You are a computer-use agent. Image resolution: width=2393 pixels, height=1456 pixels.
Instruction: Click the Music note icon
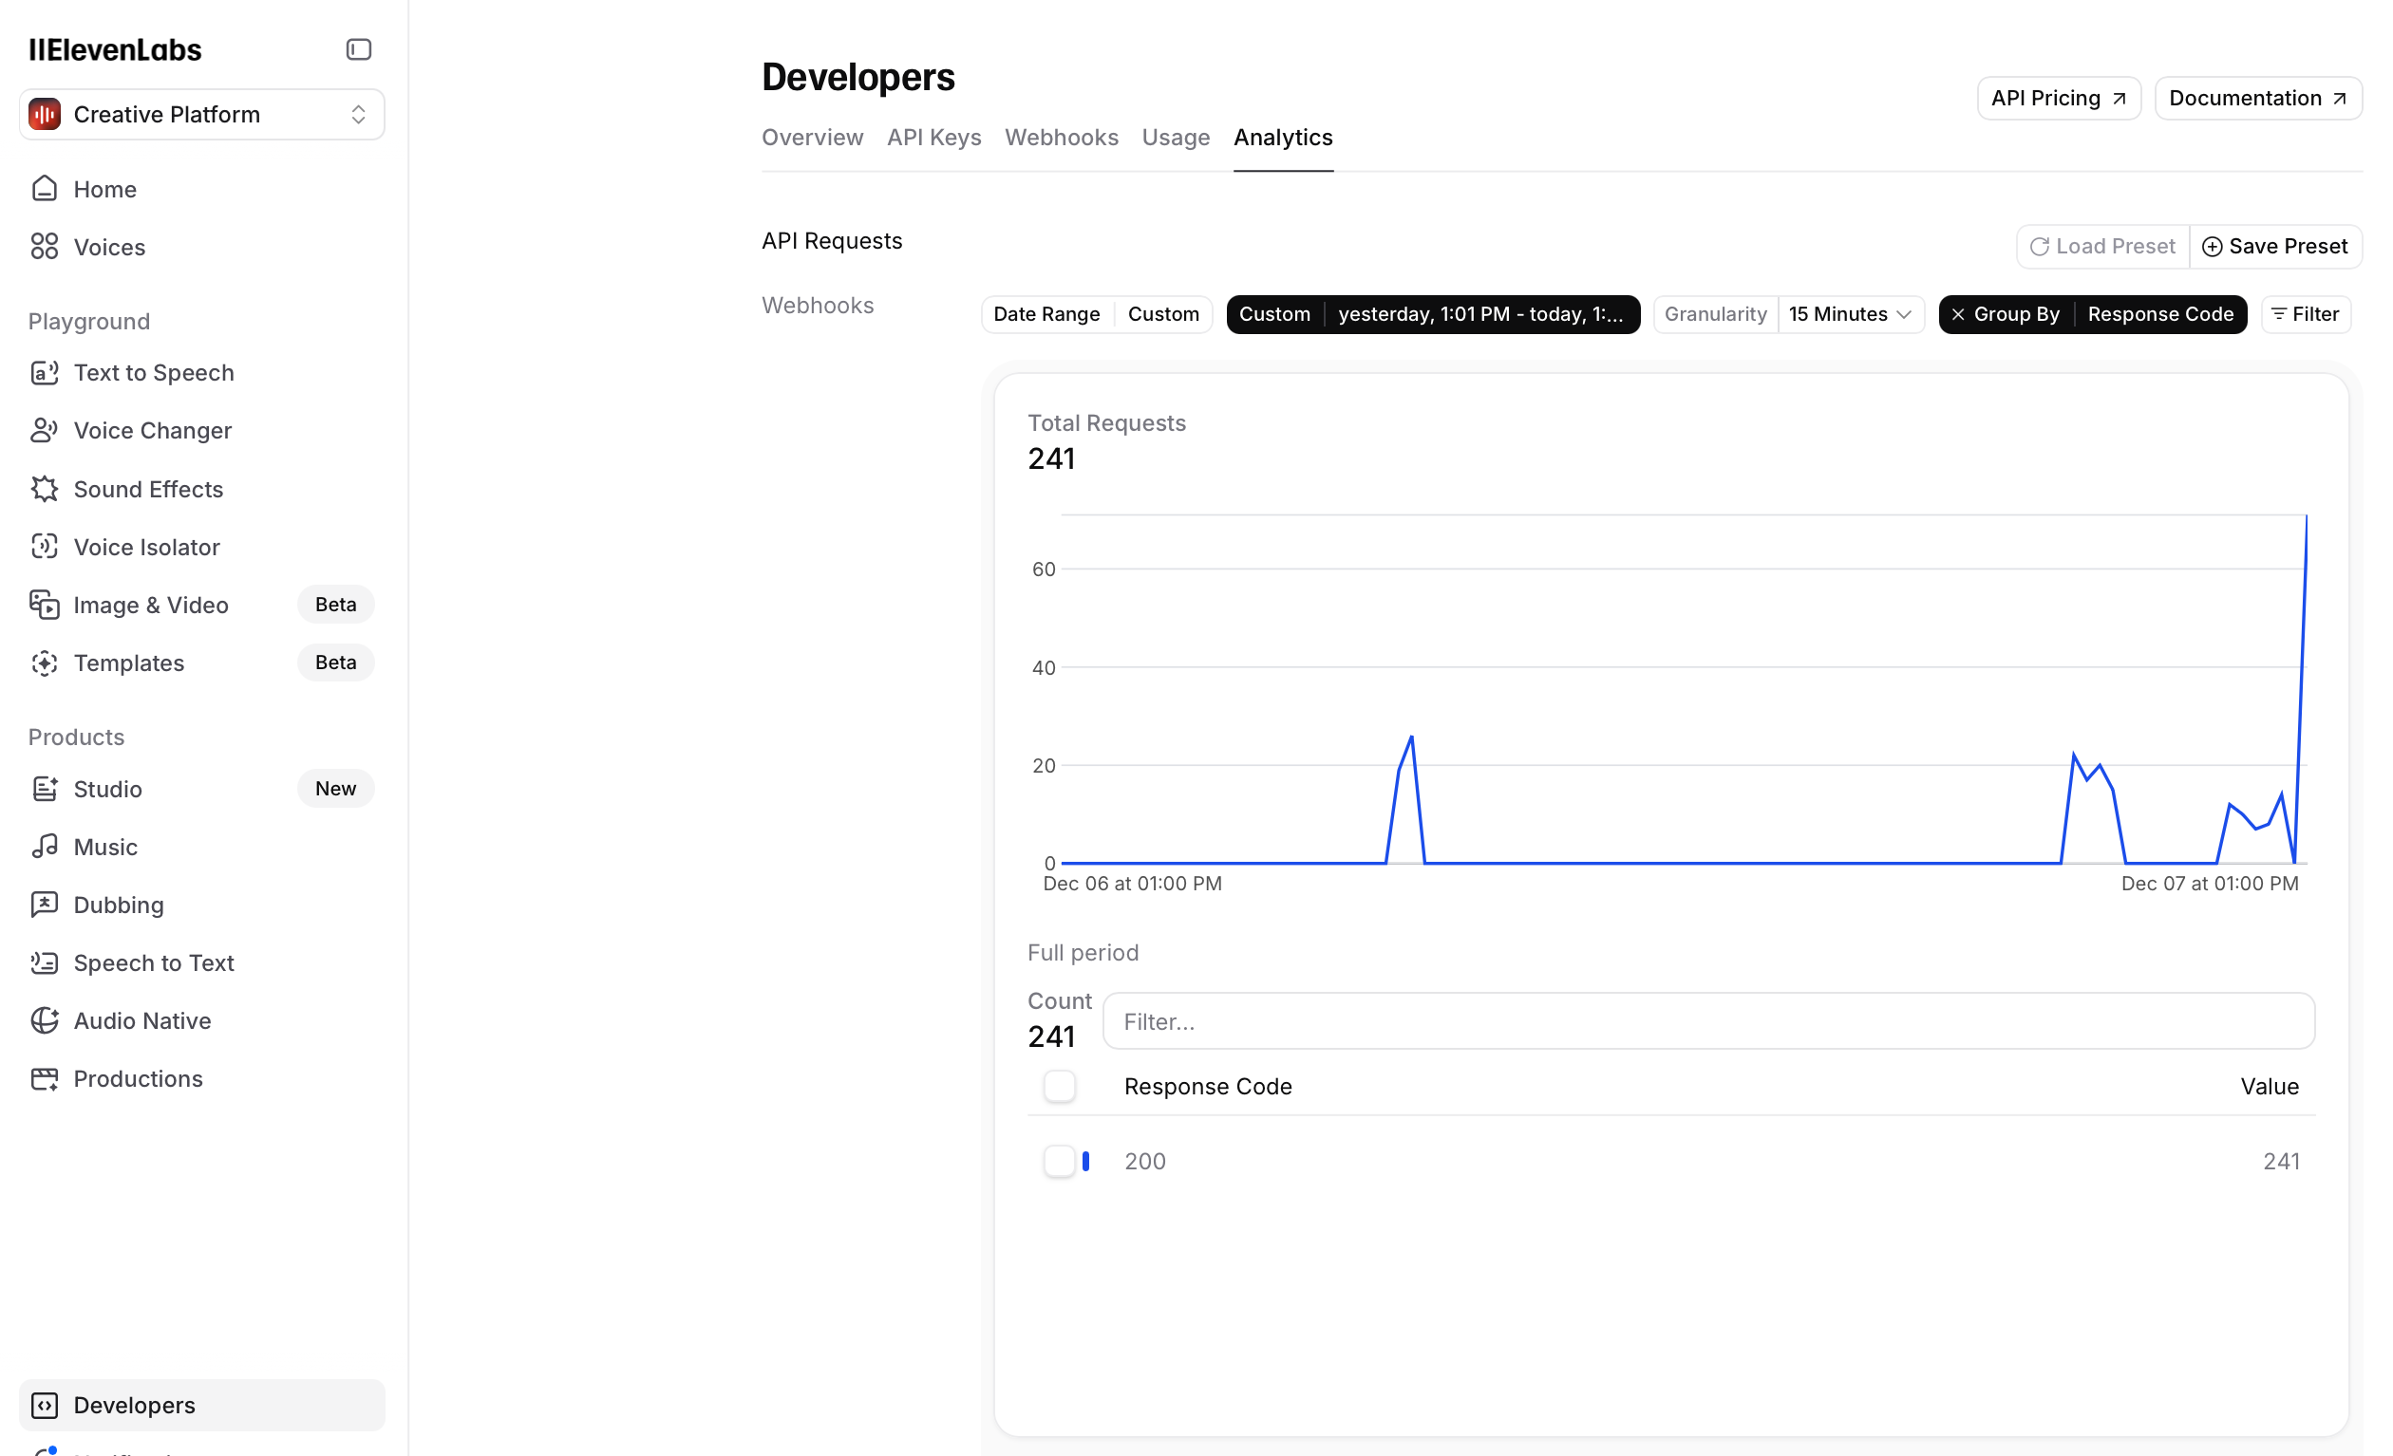point(44,847)
